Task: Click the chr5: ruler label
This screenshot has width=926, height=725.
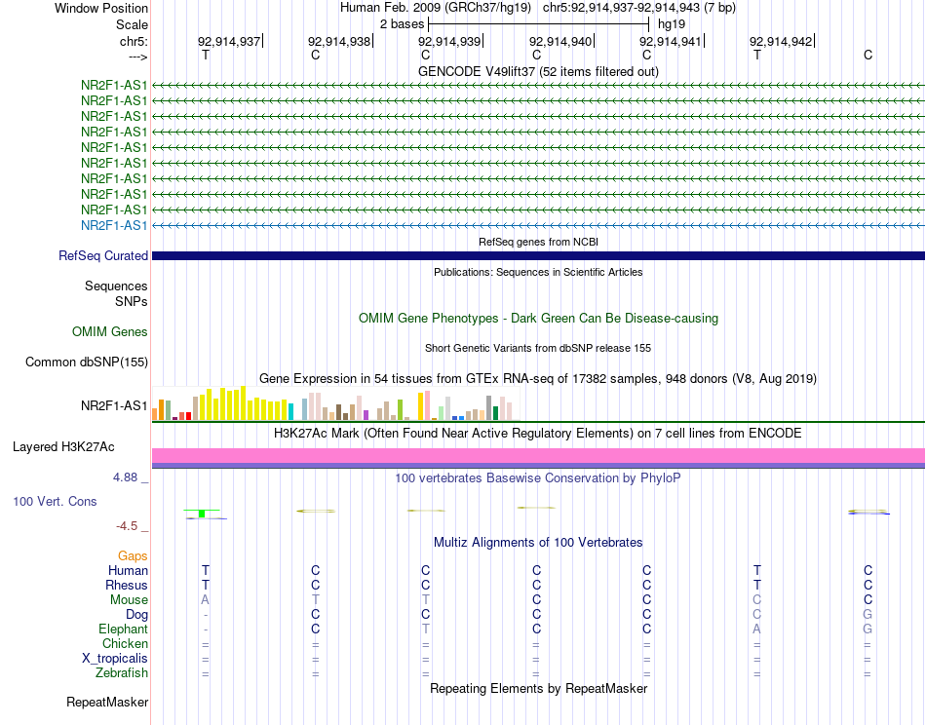Action: pyautogui.click(x=134, y=41)
